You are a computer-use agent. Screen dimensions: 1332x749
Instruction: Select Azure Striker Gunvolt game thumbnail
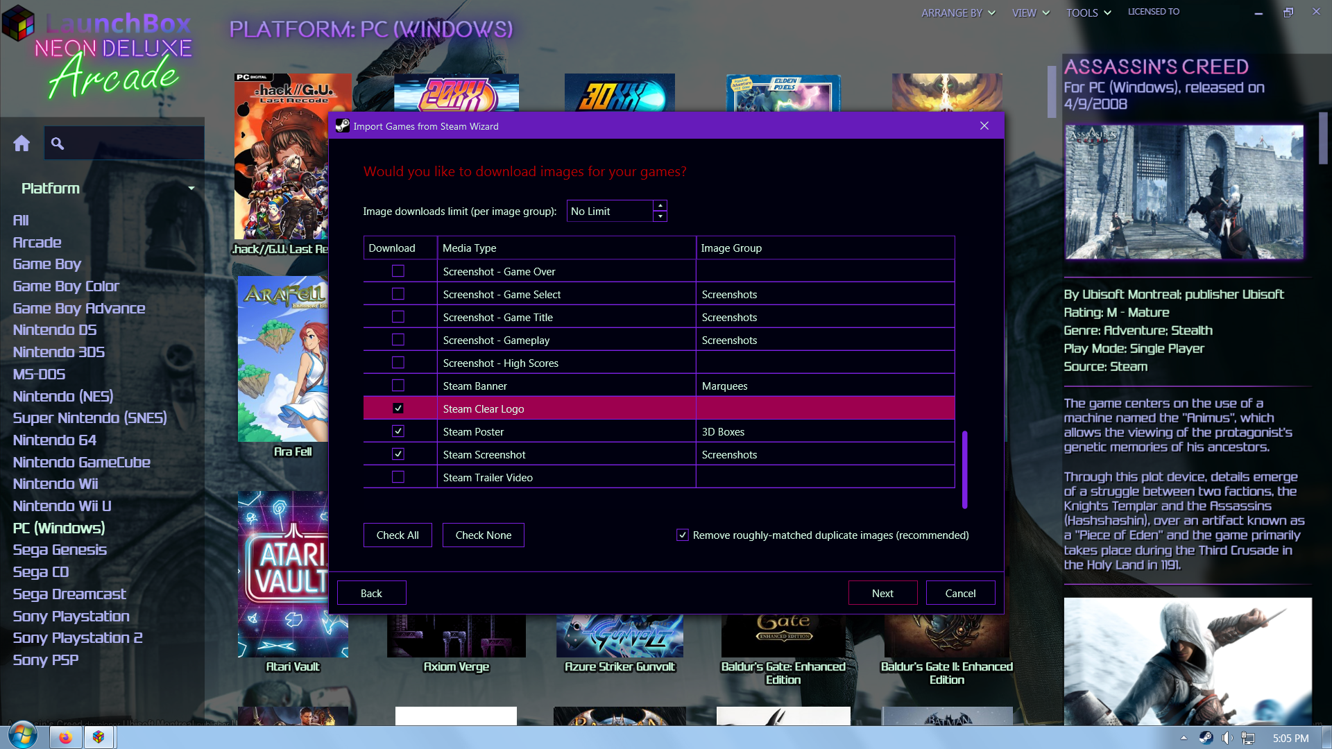[620, 636]
